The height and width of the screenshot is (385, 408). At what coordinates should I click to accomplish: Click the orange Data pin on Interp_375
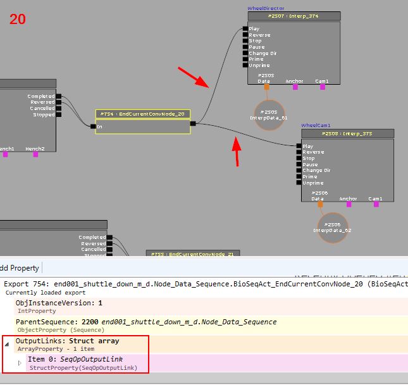[320, 205]
